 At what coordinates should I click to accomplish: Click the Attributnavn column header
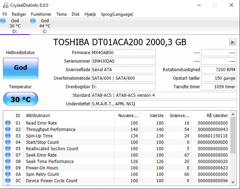(x=69, y=116)
